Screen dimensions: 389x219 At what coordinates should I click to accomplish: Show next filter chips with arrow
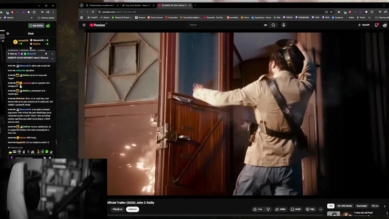pyautogui.click(x=385, y=206)
